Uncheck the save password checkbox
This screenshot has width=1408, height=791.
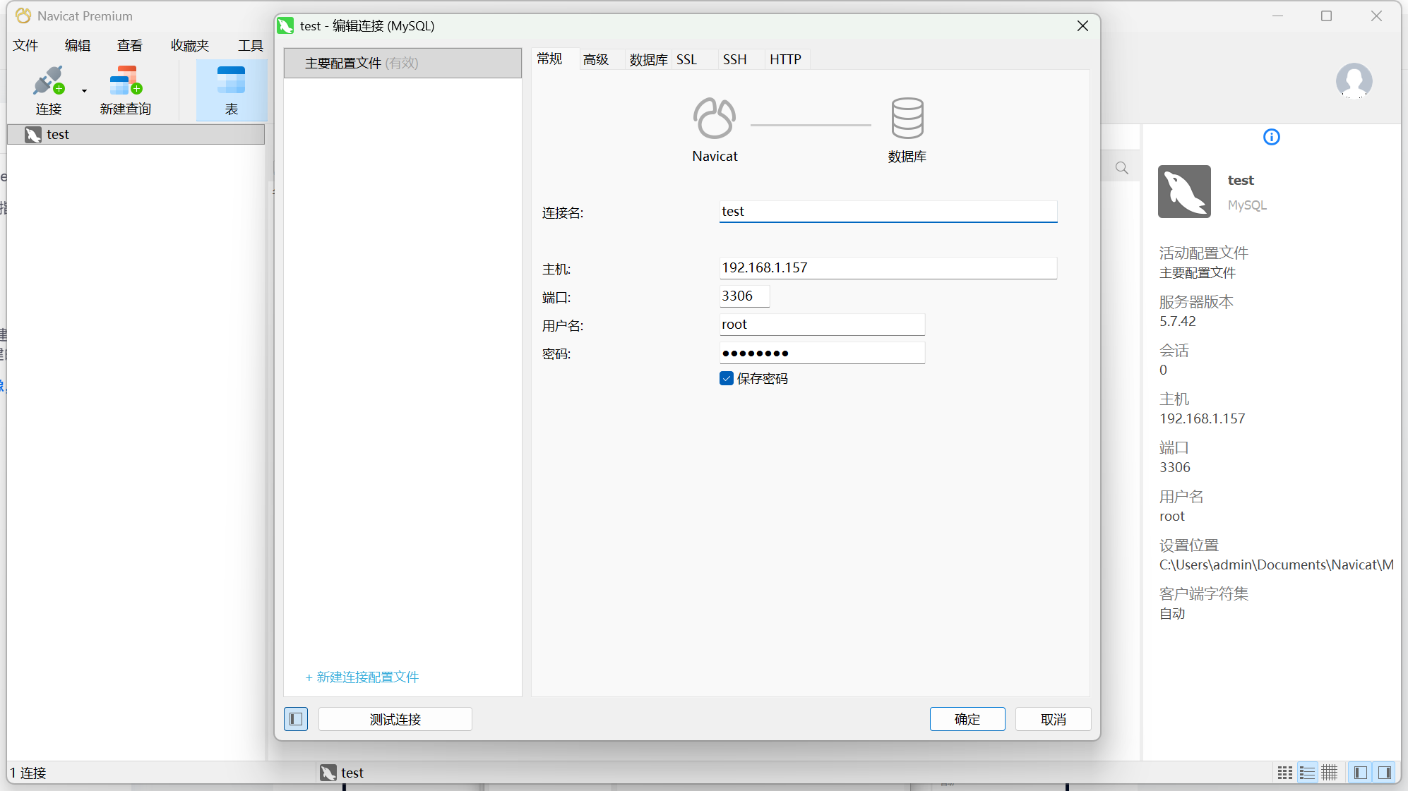[x=727, y=378]
